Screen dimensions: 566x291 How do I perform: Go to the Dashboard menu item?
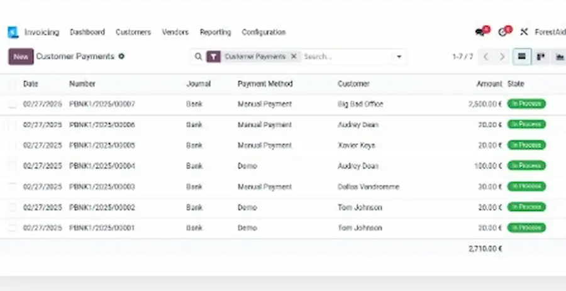[87, 32]
